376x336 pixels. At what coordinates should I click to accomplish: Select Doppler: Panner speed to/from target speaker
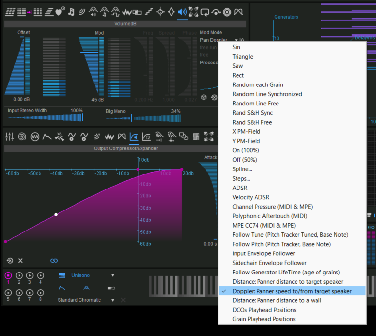pos(292,291)
